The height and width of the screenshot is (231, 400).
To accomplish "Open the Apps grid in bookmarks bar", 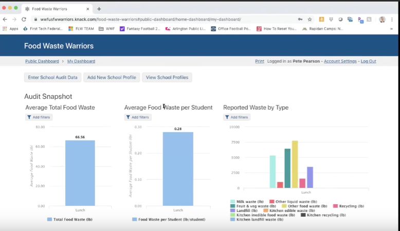I will pos(10,29).
